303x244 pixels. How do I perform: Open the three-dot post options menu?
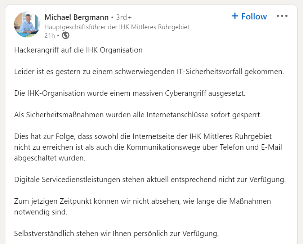282,16
